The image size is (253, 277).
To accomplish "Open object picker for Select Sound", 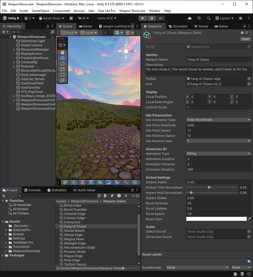I will coord(249,231).
